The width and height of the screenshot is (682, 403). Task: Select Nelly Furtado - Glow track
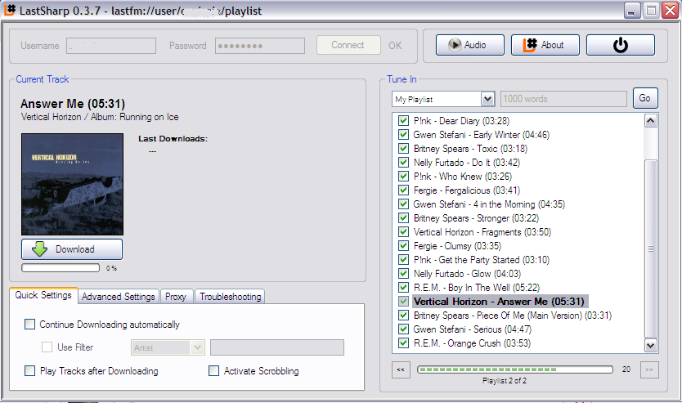[x=467, y=274]
